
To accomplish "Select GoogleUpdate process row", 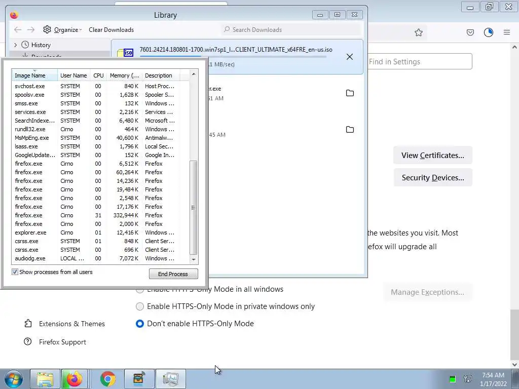I will pyautogui.click(x=100, y=155).
